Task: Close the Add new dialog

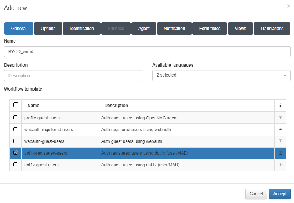Action: [288, 6]
